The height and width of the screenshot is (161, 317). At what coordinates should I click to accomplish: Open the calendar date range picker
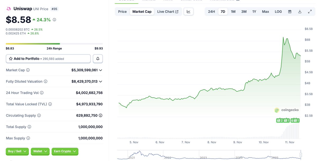(290, 12)
